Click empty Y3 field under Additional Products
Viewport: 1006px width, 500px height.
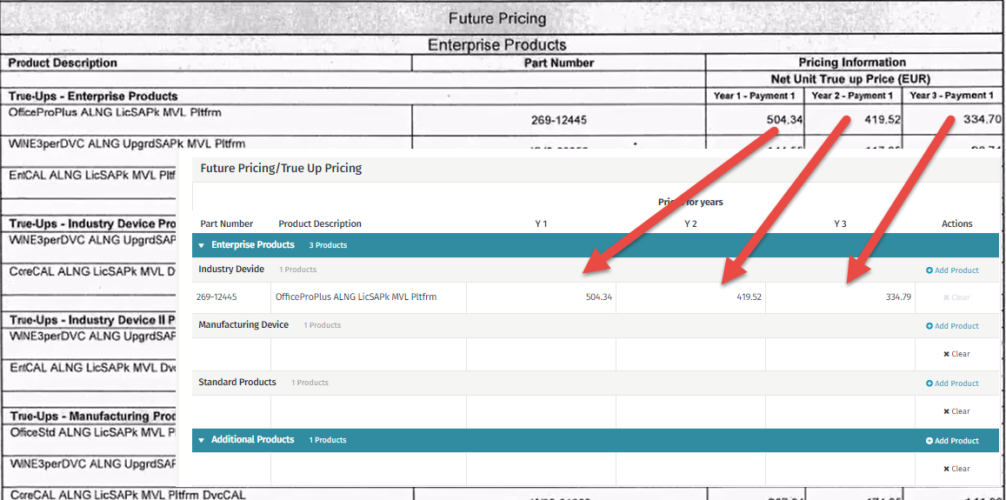[840, 469]
